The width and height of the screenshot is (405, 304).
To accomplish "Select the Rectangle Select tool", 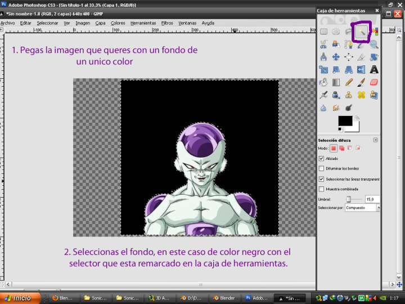I will 323,32.
